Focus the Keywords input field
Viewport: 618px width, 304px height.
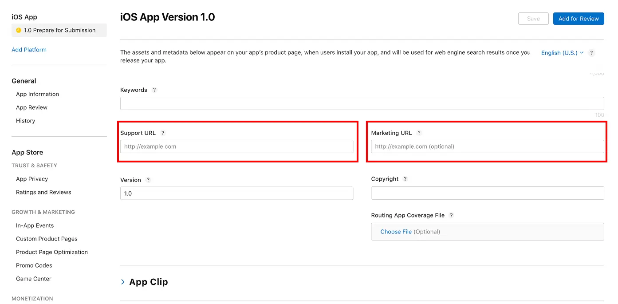362,103
